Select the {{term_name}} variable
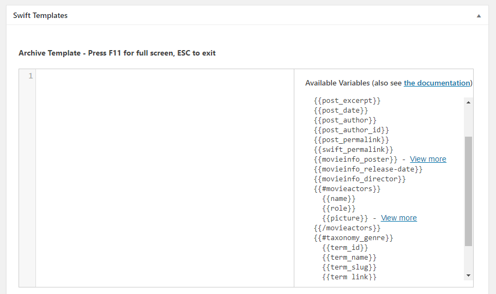The height and width of the screenshot is (294, 496). click(x=349, y=258)
